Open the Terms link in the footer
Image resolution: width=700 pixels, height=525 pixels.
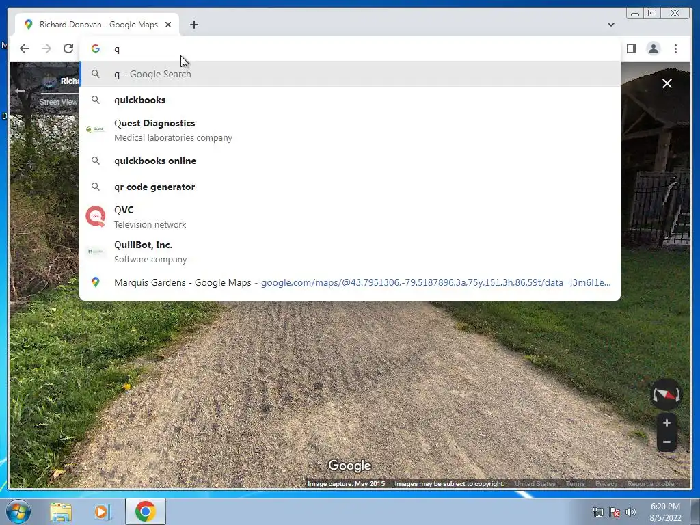575,483
